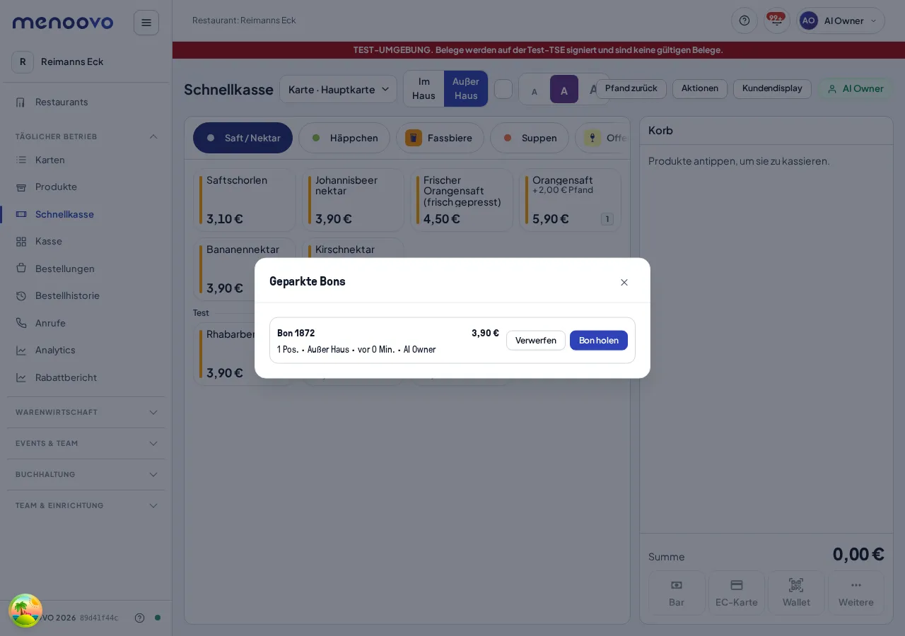Open Kasse in the sidebar
The width and height of the screenshot is (905, 636).
tap(86, 242)
